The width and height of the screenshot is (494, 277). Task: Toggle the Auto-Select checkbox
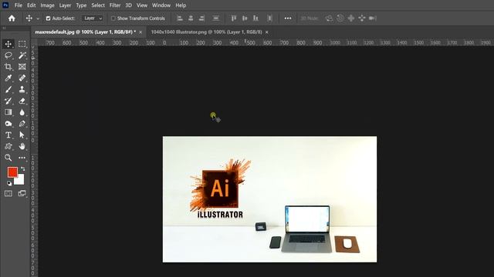coord(48,18)
